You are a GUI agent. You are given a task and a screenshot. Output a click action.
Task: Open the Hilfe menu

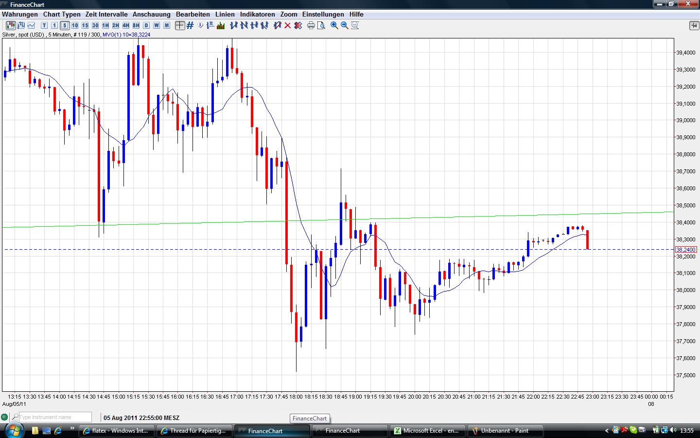pos(356,14)
